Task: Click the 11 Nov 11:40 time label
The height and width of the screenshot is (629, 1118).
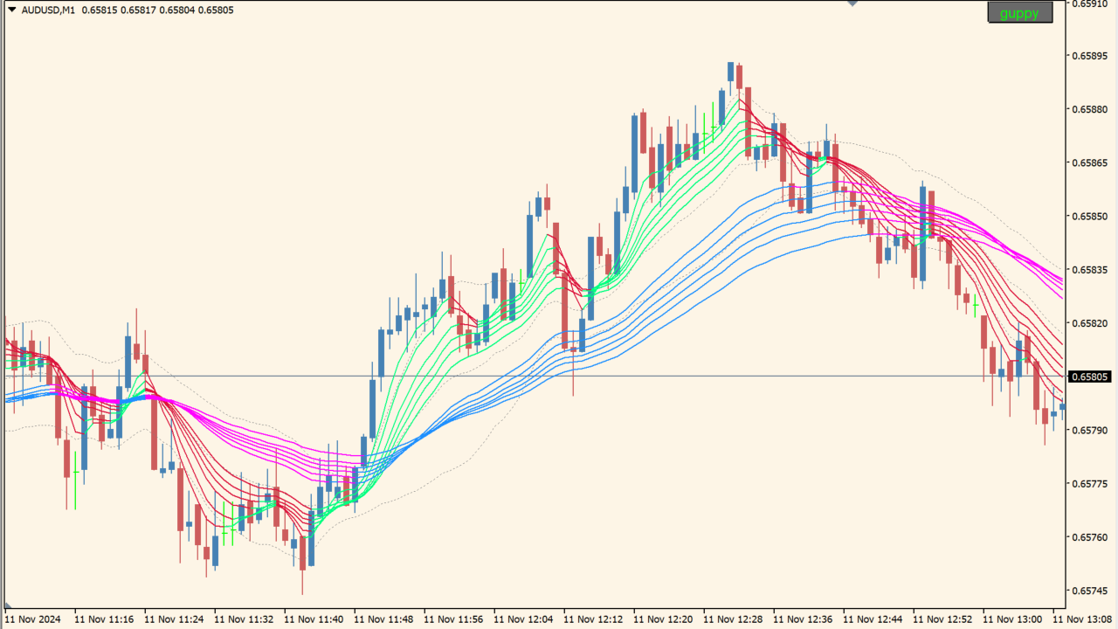Action: pyautogui.click(x=314, y=619)
